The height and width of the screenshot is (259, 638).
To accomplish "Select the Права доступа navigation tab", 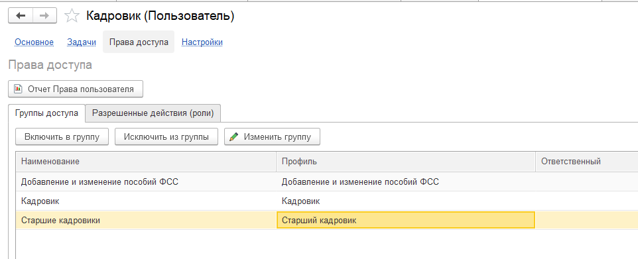I will pyautogui.click(x=139, y=42).
